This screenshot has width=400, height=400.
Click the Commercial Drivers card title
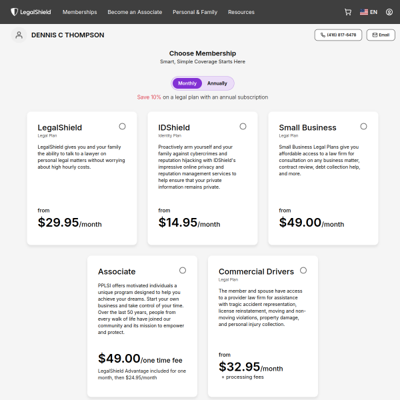[x=256, y=271]
